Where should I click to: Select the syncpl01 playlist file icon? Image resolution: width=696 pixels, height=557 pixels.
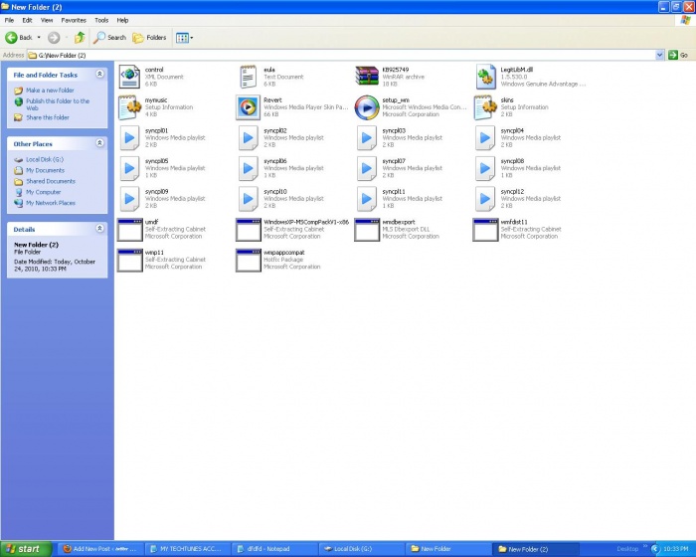click(x=129, y=137)
